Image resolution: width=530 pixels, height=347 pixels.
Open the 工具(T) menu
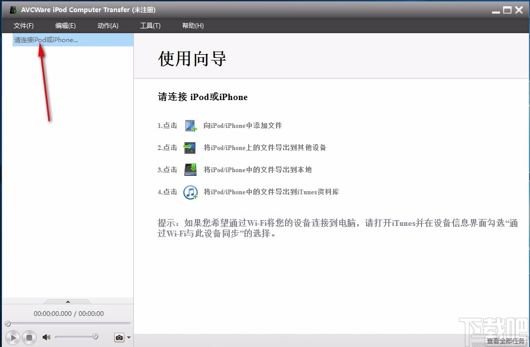tap(150, 25)
